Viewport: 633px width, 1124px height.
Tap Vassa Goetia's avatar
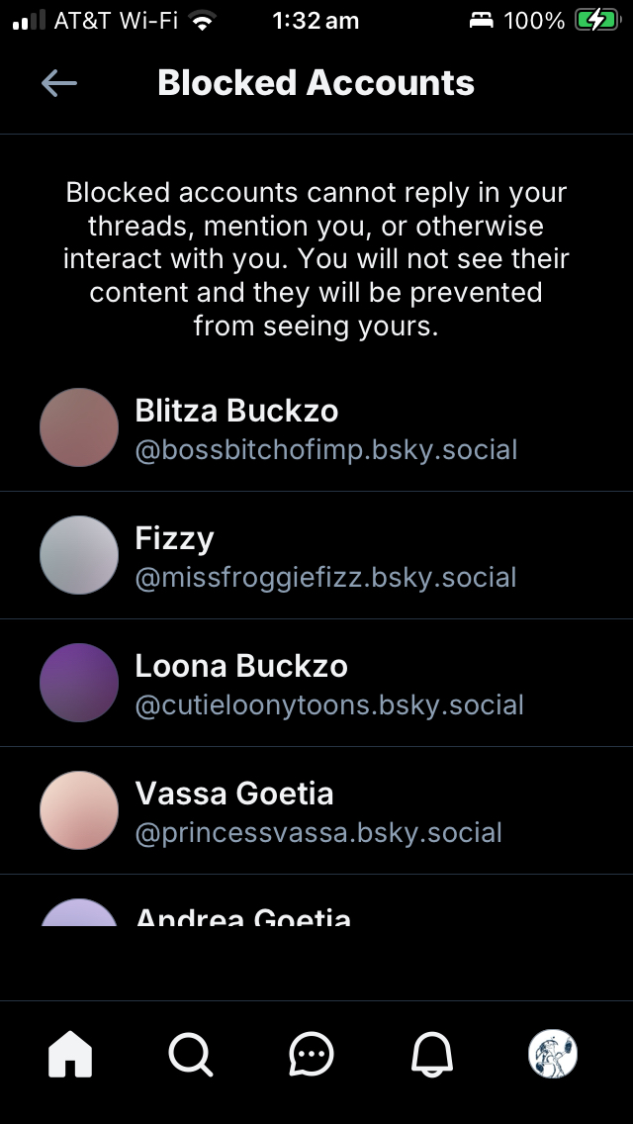point(79,810)
